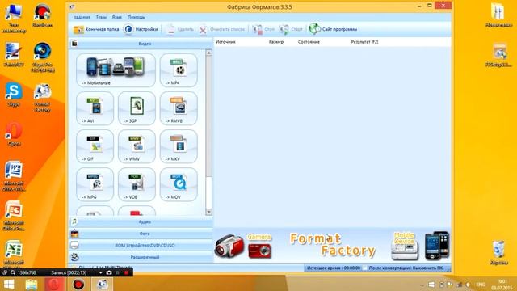The height and width of the screenshot is (291, 517).
Task: Click the Удалить delete toolbar button
Action: pos(179,29)
